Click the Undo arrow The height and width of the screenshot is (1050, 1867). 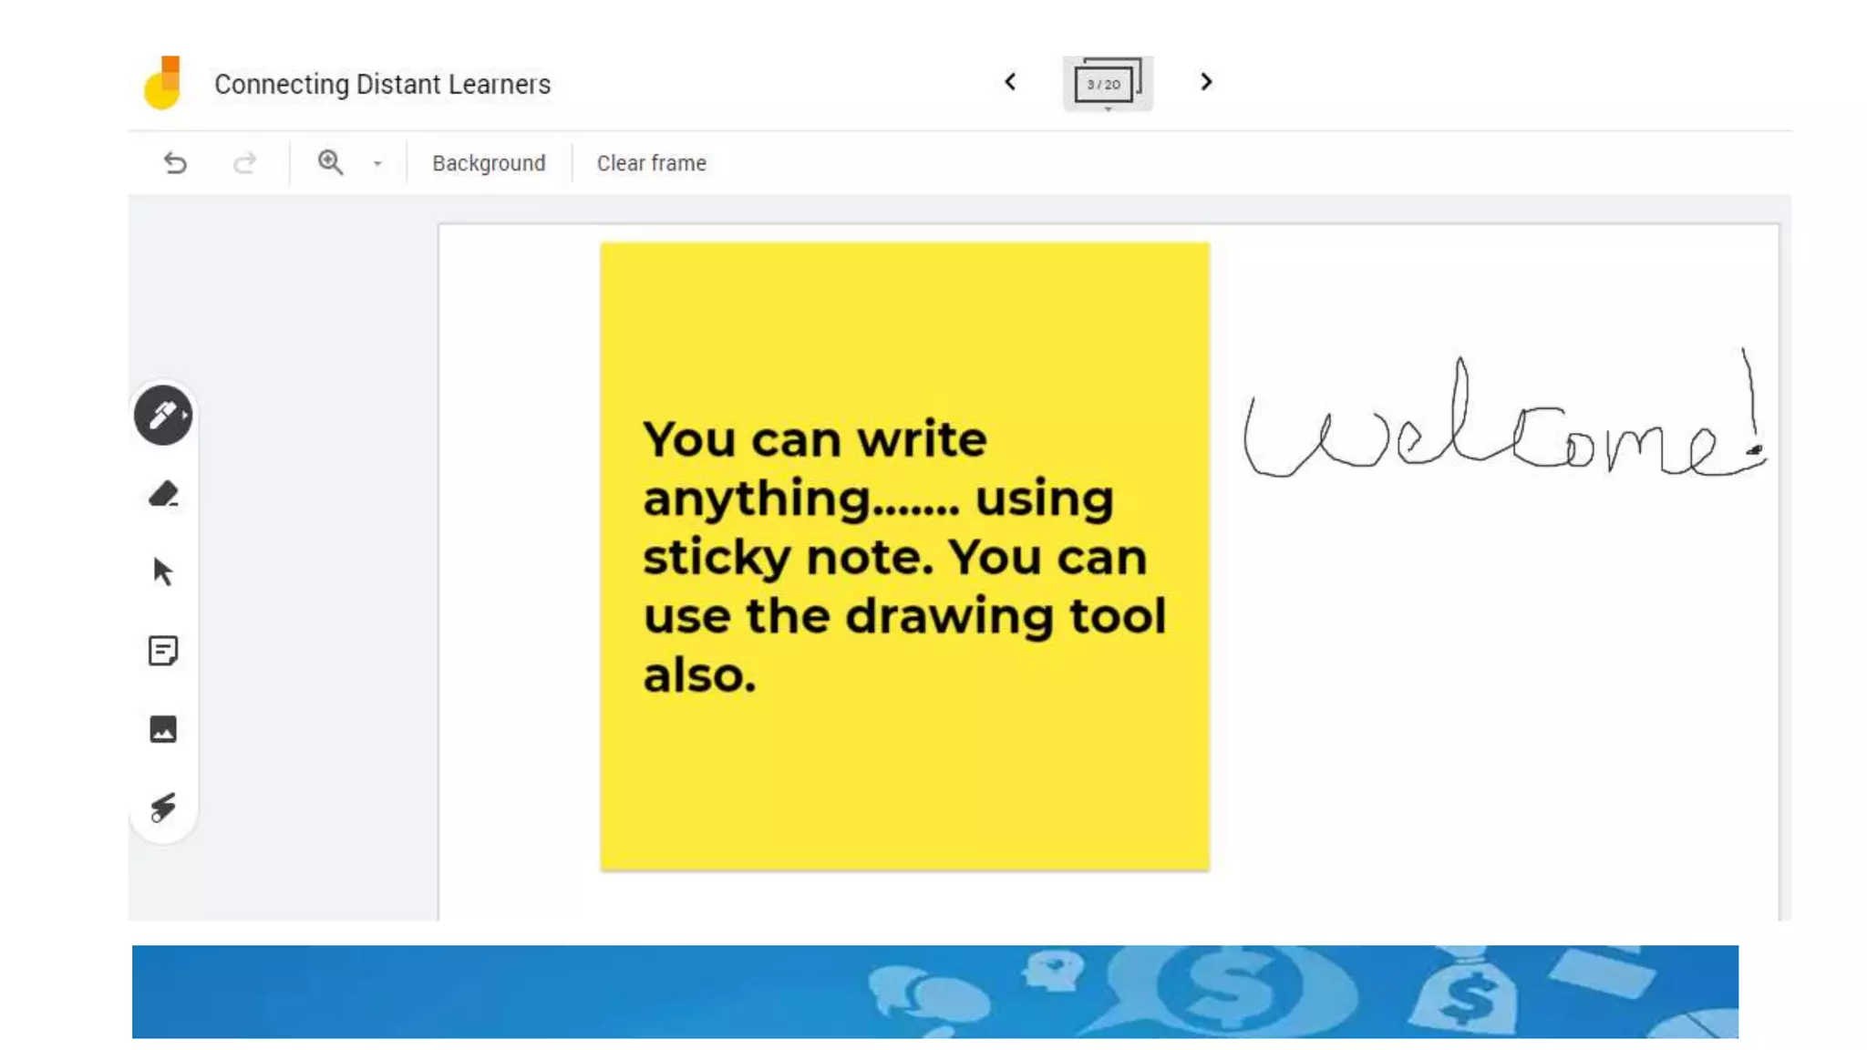click(175, 163)
